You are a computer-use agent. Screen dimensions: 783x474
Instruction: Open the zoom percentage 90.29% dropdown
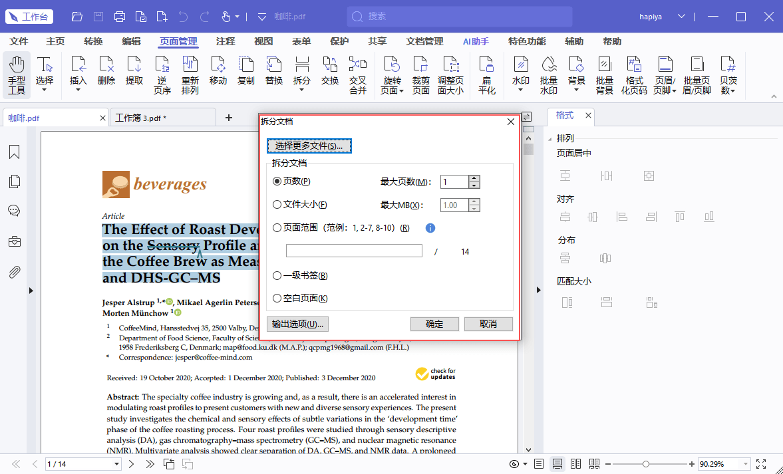click(x=746, y=464)
